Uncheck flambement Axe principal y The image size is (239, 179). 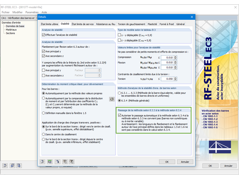click(x=43, y=51)
